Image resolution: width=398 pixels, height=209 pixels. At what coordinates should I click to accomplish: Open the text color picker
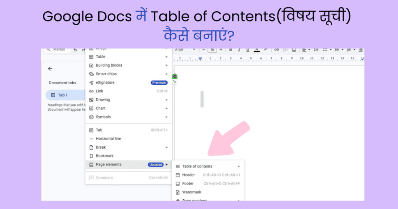[x=257, y=50]
